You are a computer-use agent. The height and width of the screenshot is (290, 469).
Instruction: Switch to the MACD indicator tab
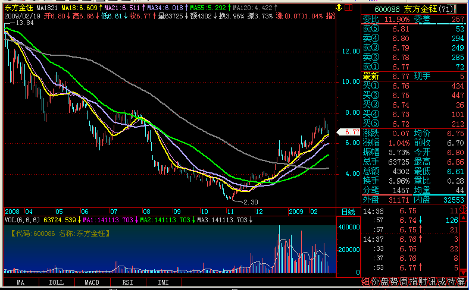92,282
